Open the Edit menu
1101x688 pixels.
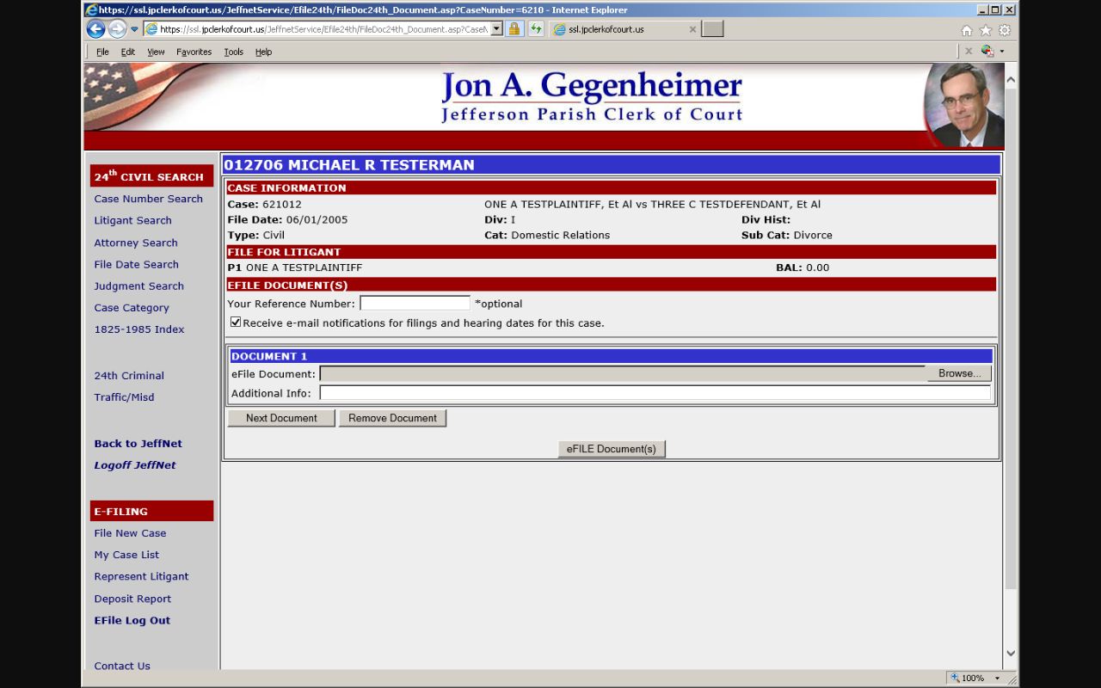[127, 52]
